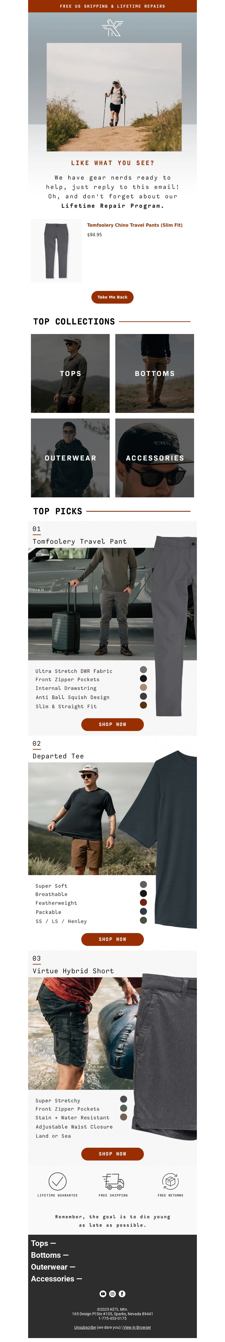
Task: Click the Take Me Back button
Action: tap(112, 297)
